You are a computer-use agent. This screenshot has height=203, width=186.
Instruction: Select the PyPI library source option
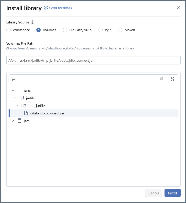click(101, 30)
